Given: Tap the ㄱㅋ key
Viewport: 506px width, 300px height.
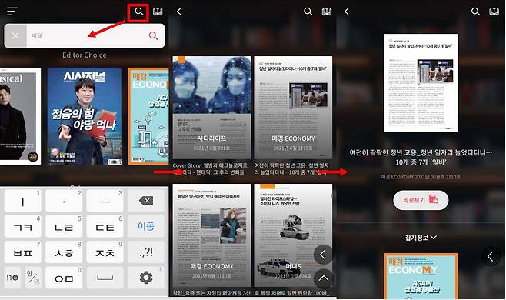Looking at the screenshot, I should point(22,226).
